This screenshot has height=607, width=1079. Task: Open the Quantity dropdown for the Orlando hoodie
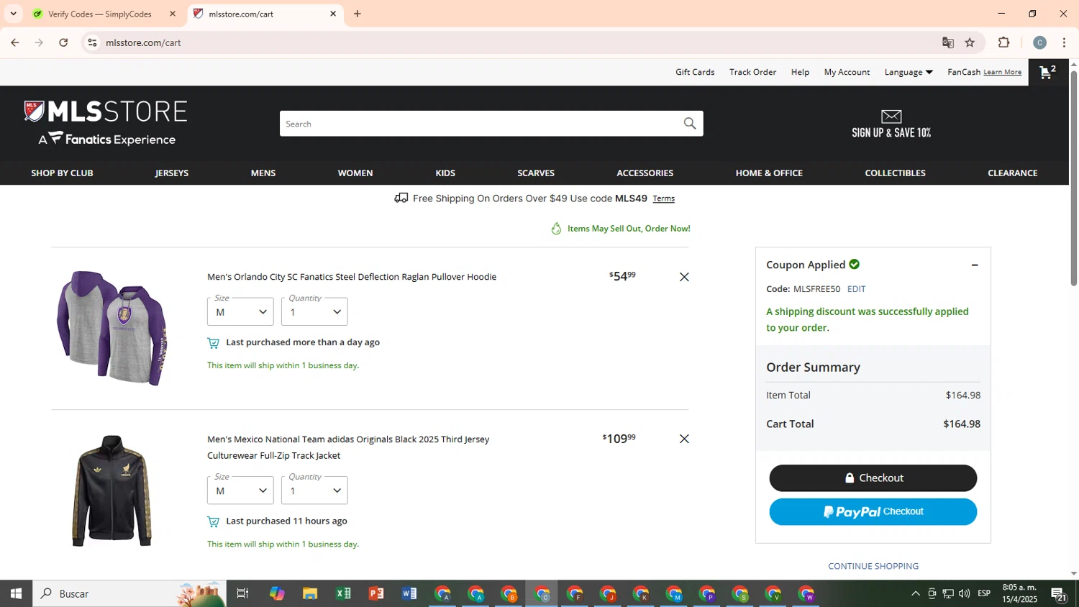click(314, 311)
